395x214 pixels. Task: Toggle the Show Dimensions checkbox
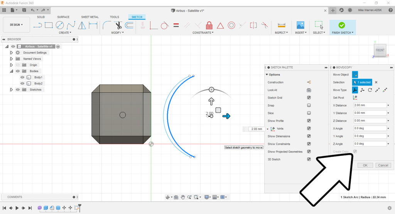click(309, 136)
